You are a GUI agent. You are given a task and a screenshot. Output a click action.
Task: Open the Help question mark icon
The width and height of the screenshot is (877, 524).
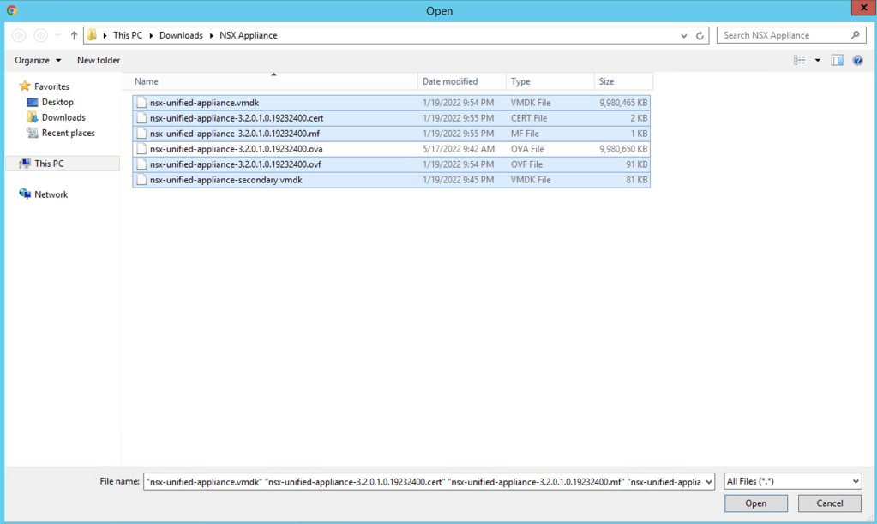pos(857,60)
